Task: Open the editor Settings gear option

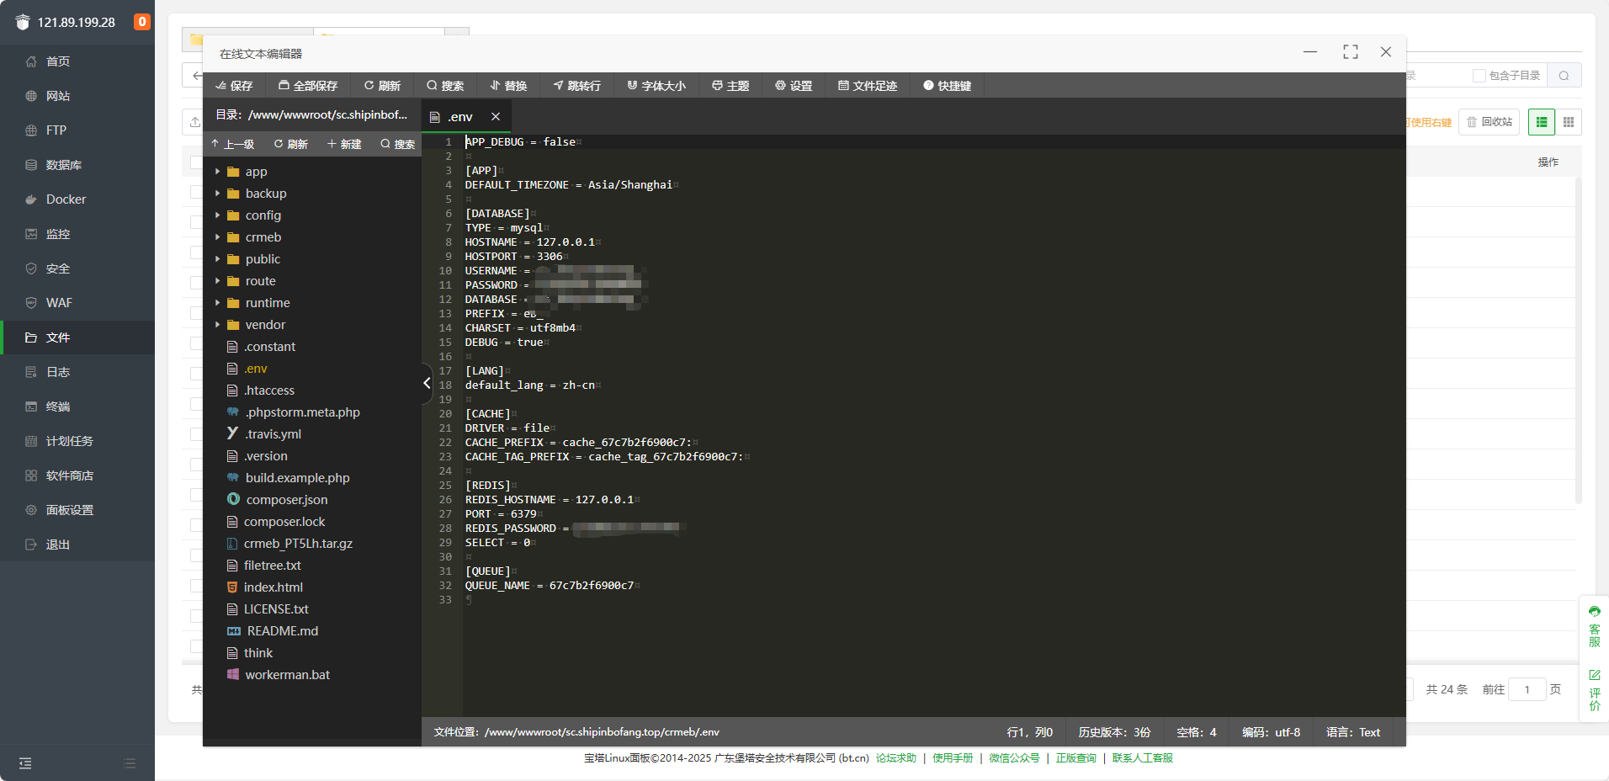Action: coord(794,86)
